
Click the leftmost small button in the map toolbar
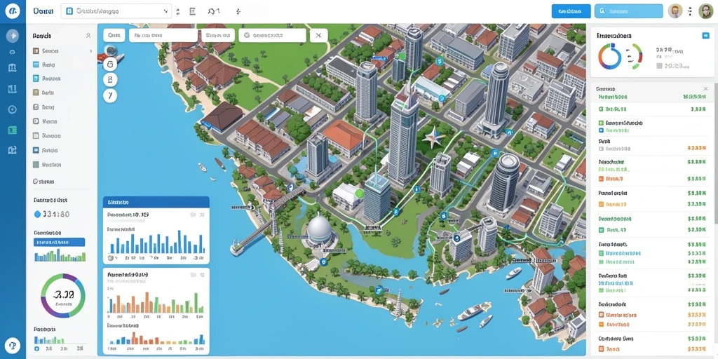pos(114,35)
